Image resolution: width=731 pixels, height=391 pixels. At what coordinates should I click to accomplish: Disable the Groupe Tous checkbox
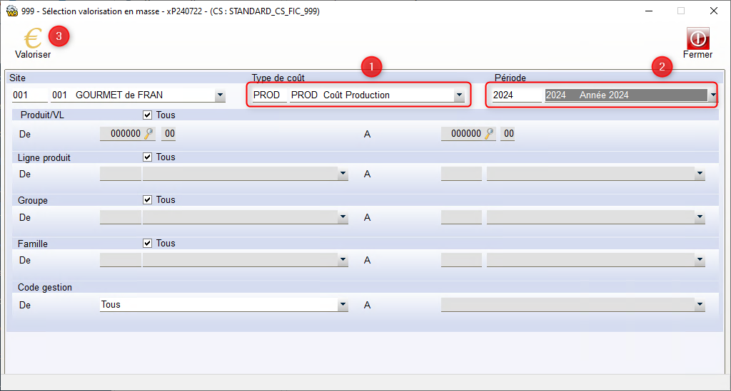[x=148, y=200]
